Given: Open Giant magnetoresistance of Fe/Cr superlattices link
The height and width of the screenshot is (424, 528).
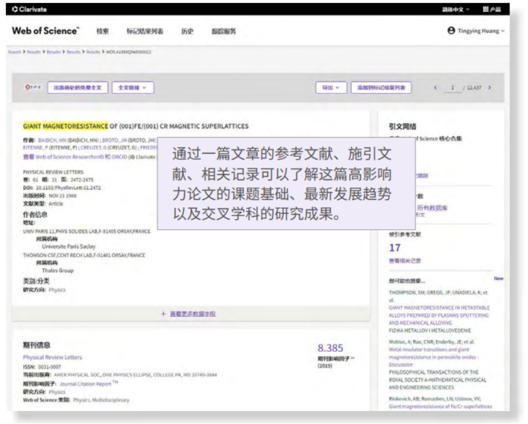Looking at the screenshot, I should (x=441, y=406).
